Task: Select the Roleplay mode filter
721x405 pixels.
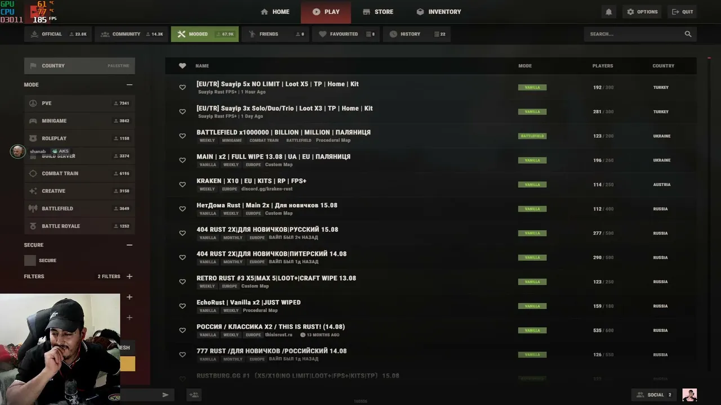Action: (79, 138)
